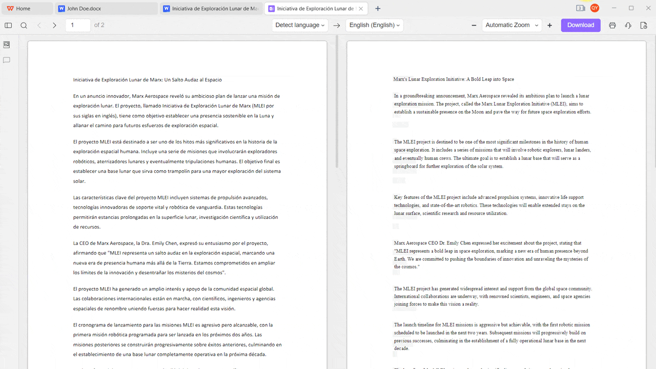
Task: Click the line starting "Marx Aerospace CEO Dr. Emily Chen"
Action: point(488,243)
